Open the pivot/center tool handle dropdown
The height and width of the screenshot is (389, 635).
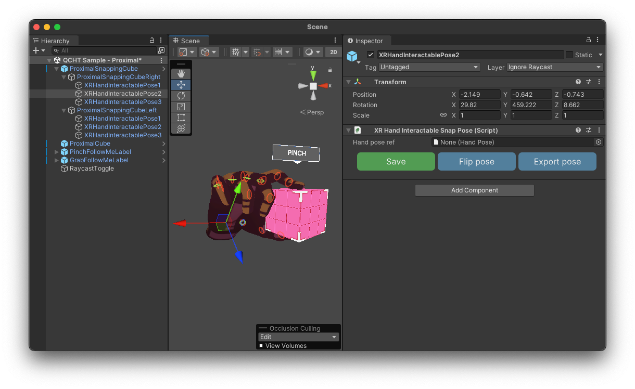point(187,52)
